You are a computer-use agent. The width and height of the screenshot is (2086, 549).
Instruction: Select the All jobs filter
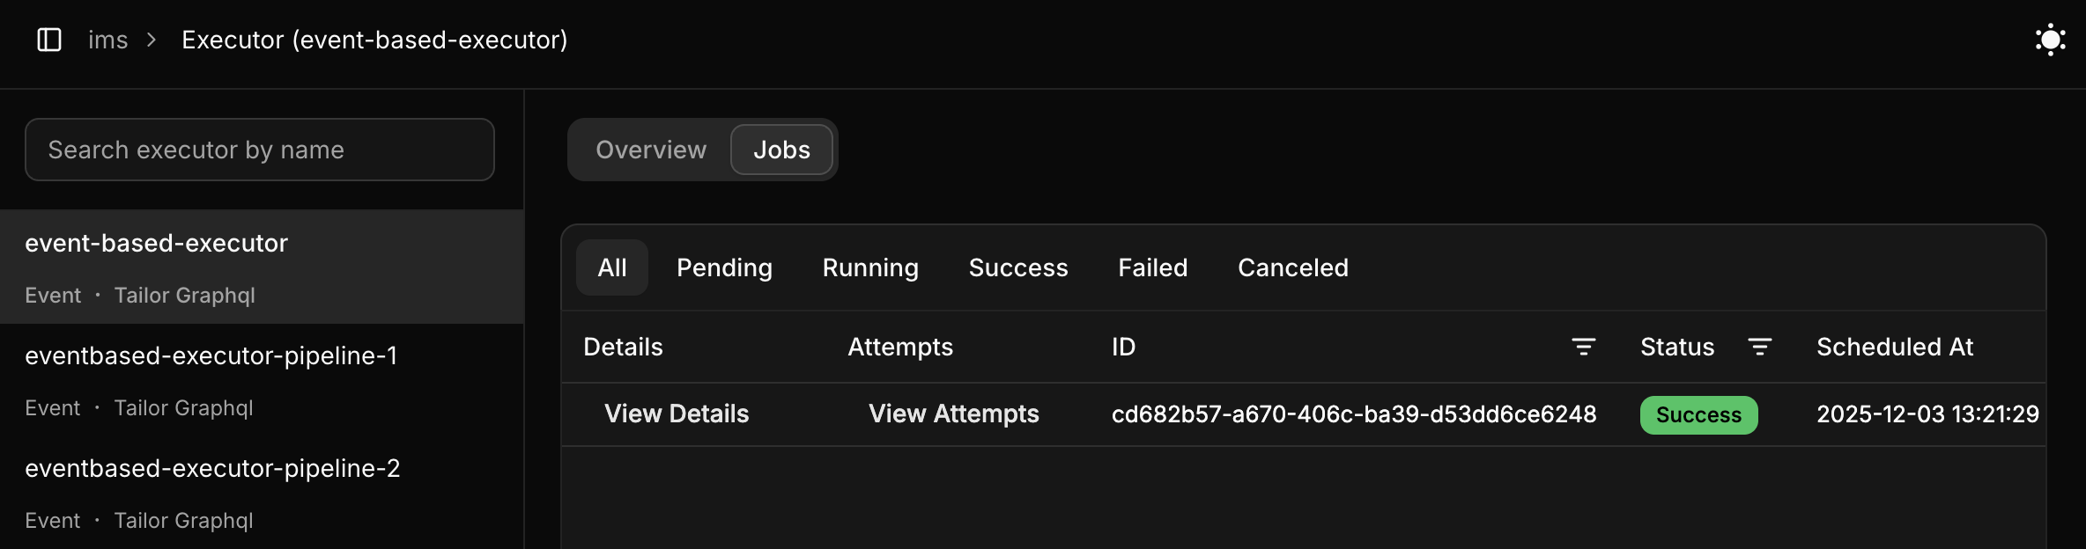tap(611, 267)
